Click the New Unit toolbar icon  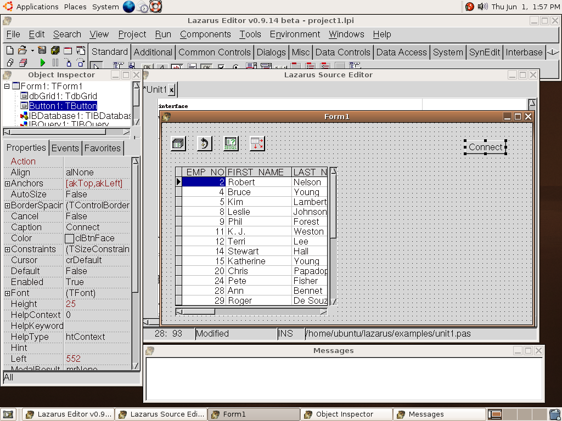pyautogui.click(x=10, y=50)
